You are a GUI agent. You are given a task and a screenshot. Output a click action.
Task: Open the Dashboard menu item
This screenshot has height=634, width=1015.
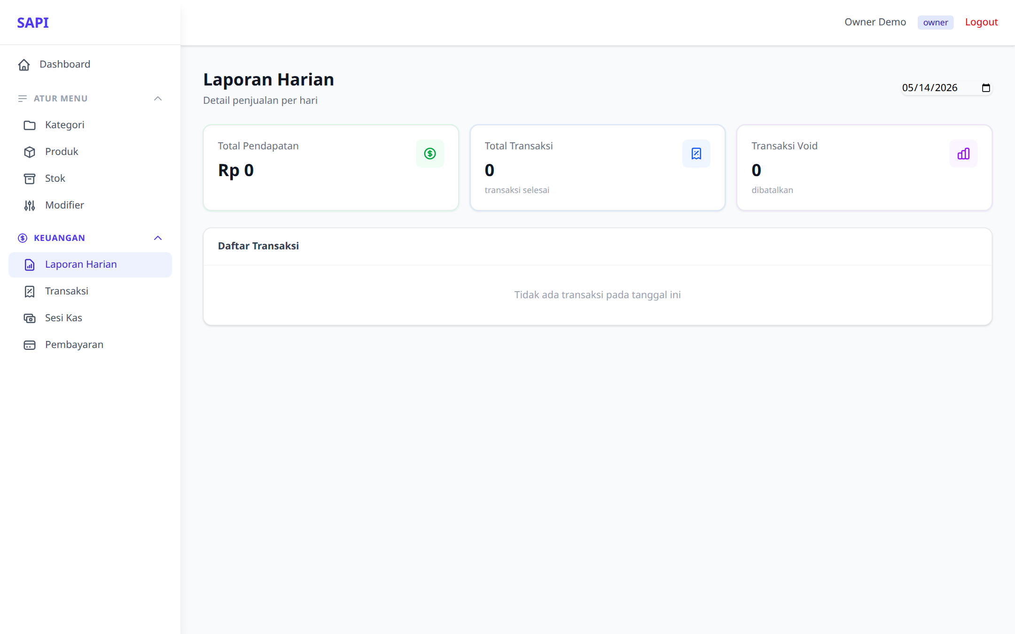pyautogui.click(x=90, y=64)
